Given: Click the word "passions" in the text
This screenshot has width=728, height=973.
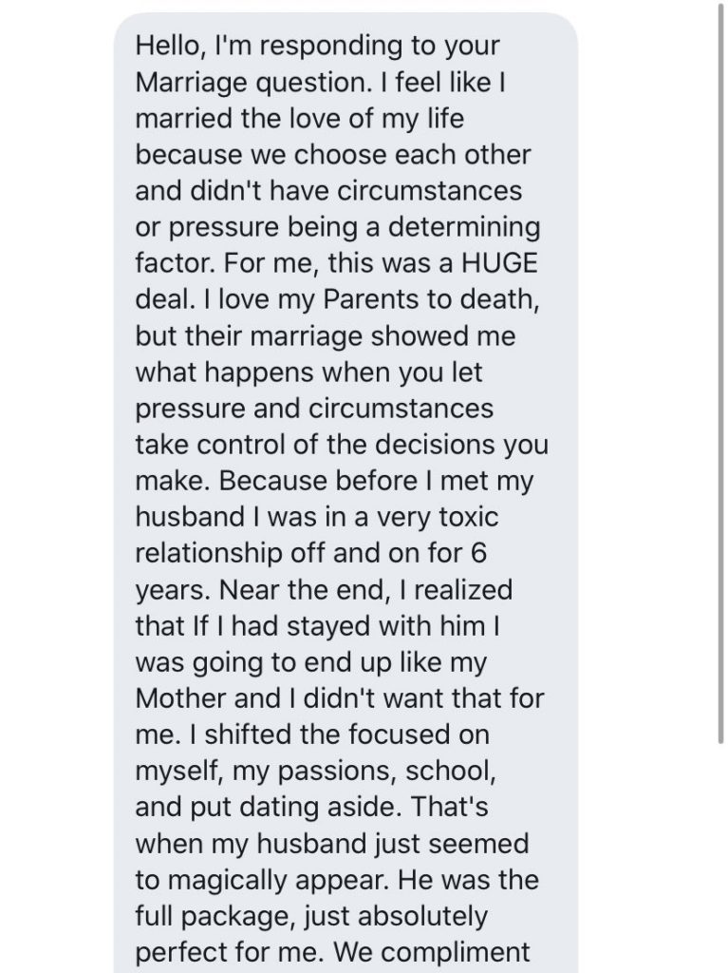Looking at the screenshot, I should pos(307,771).
